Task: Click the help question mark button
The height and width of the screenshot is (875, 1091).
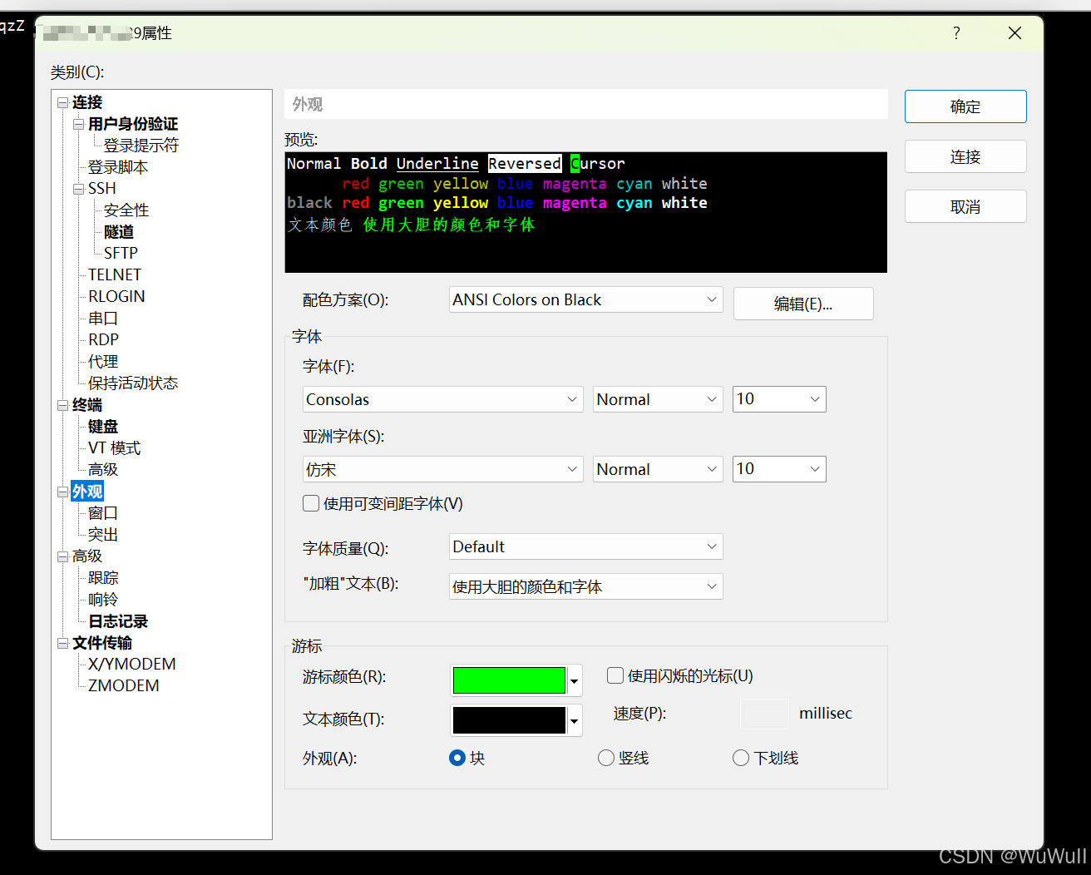Action: click(956, 33)
